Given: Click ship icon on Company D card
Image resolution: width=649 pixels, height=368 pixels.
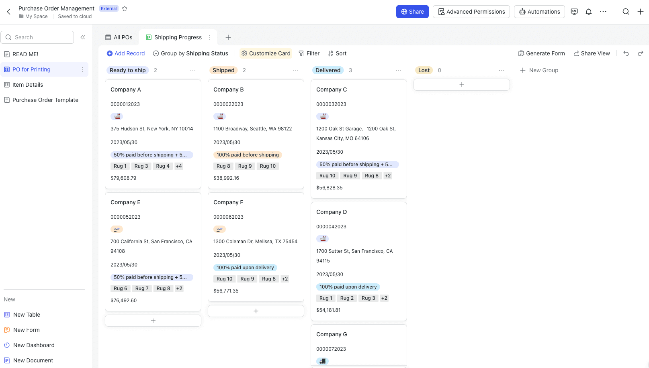Looking at the screenshot, I should [x=323, y=239].
